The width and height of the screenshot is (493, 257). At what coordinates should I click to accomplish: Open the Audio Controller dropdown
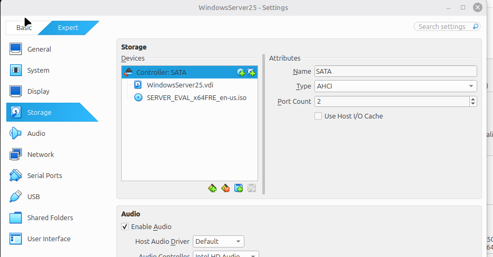tap(226, 254)
